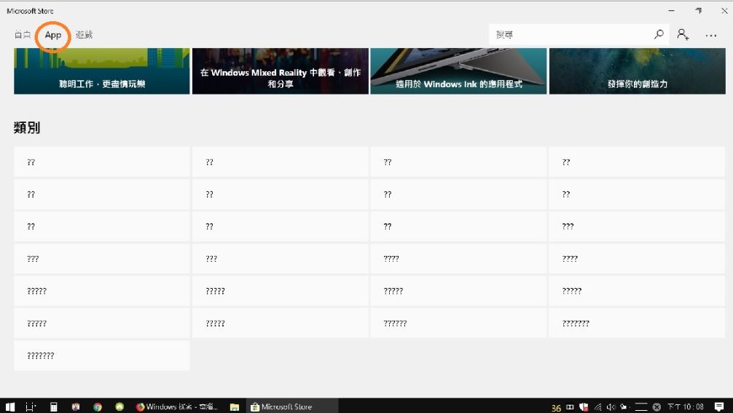
Task: Click the temperature 36 tray indicator
Action: pos(556,408)
